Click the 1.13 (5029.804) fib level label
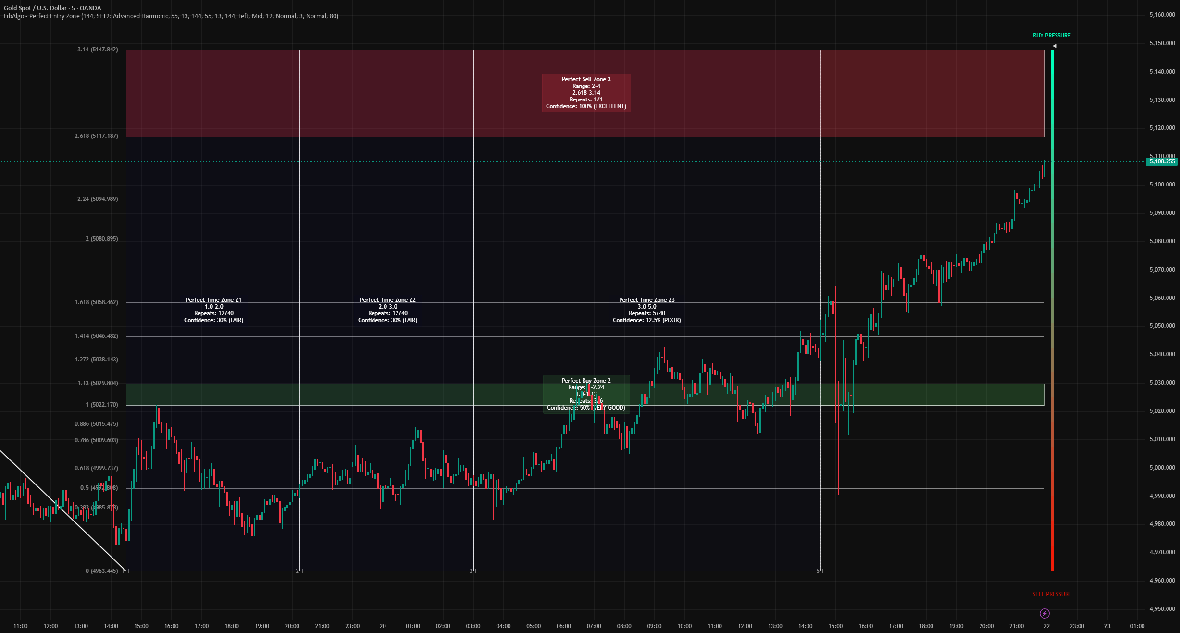This screenshot has height=633, width=1180. (x=98, y=383)
